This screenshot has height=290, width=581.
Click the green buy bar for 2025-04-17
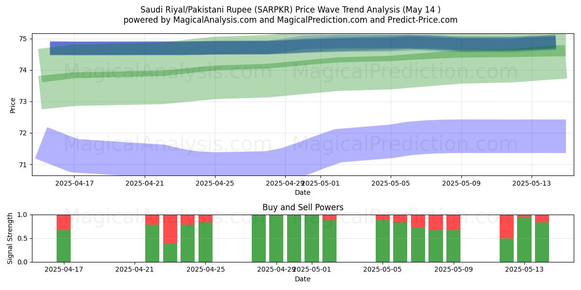point(64,246)
